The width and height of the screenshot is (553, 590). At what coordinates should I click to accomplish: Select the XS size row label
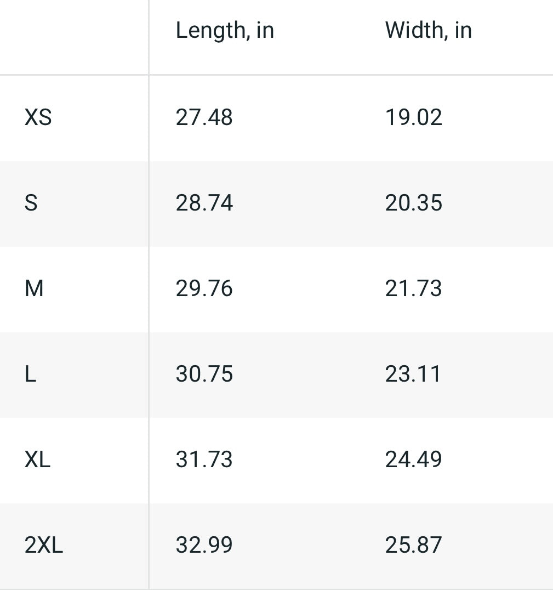[38, 117]
